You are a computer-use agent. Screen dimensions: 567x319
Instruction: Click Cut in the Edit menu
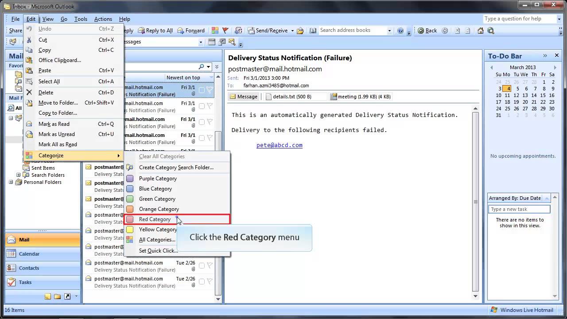click(74, 40)
